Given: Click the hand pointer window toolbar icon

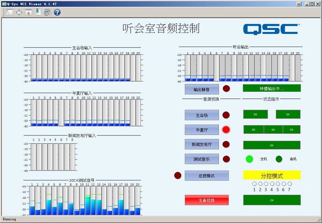Looking at the screenshot, I should (29, 12).
